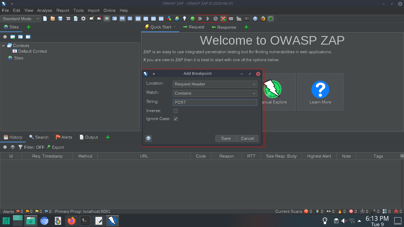Click the Manage Add-ons colored blocks icon
This screenshot has width=404, height=227.
(x=169, y=19)
